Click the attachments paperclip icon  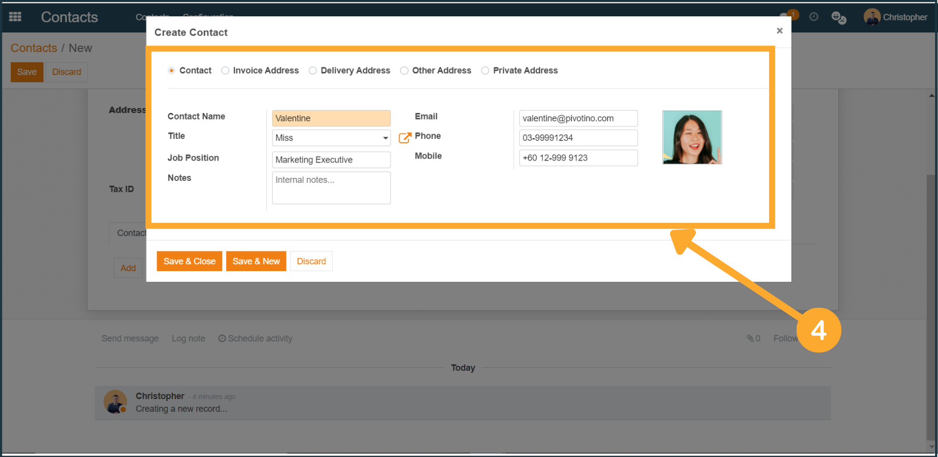pyautogui.click(x=750, y=339)
